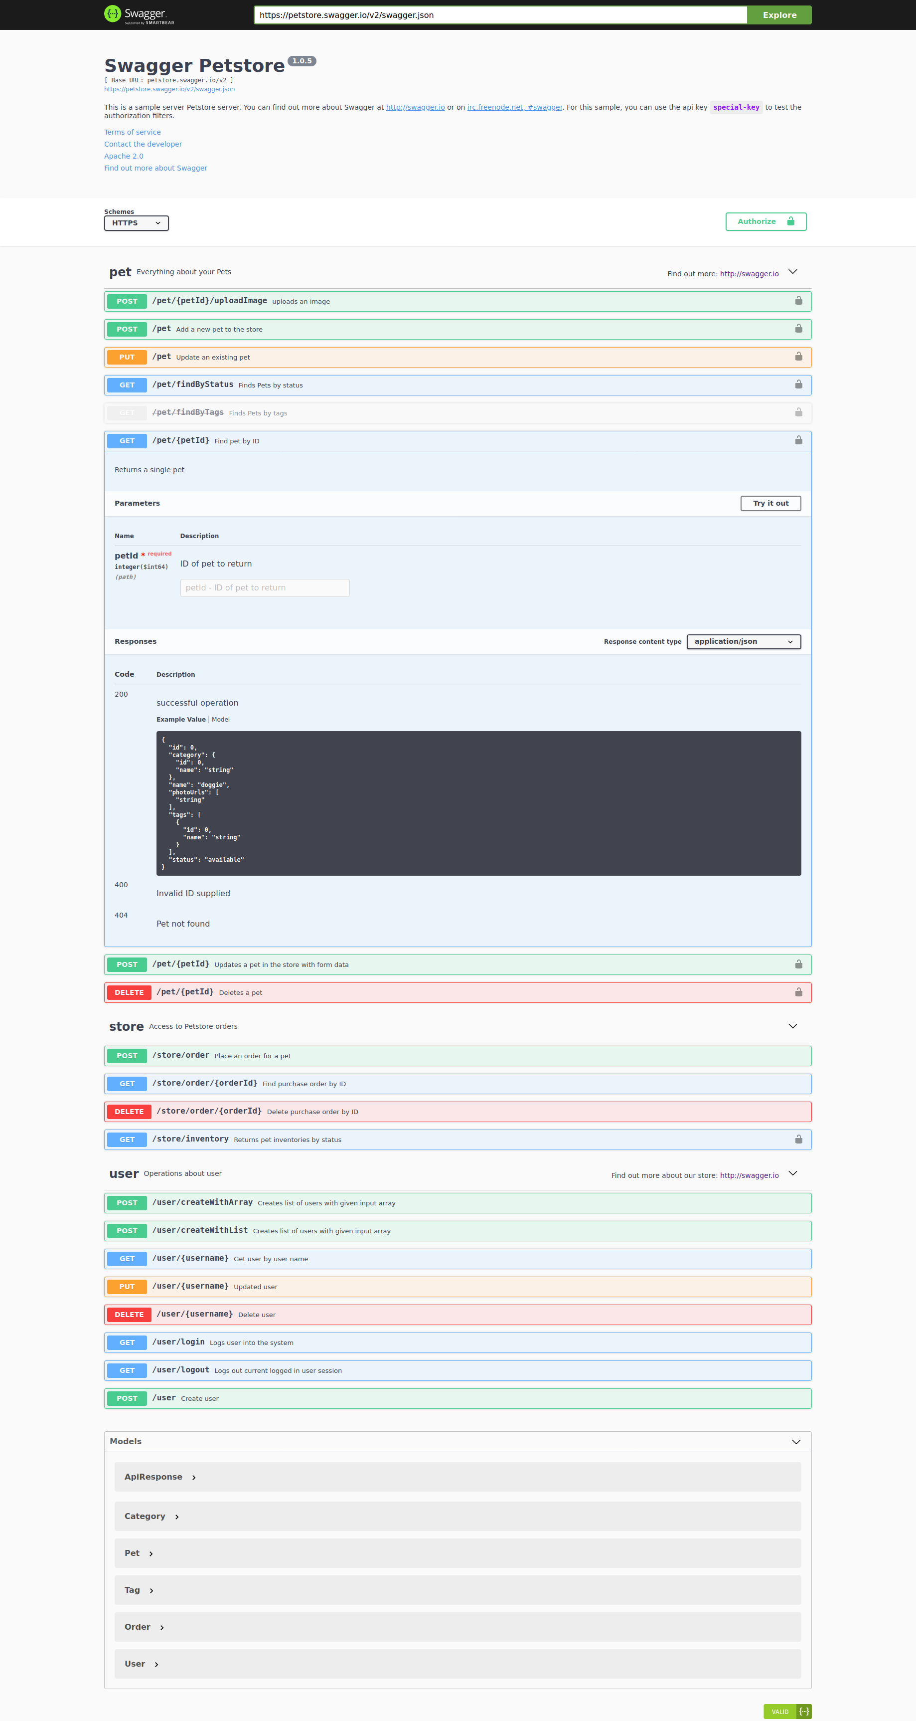Screen dimensions: 916x1721
Task: Open the HTTPS schemes dropdown
Action: (136, 223)
